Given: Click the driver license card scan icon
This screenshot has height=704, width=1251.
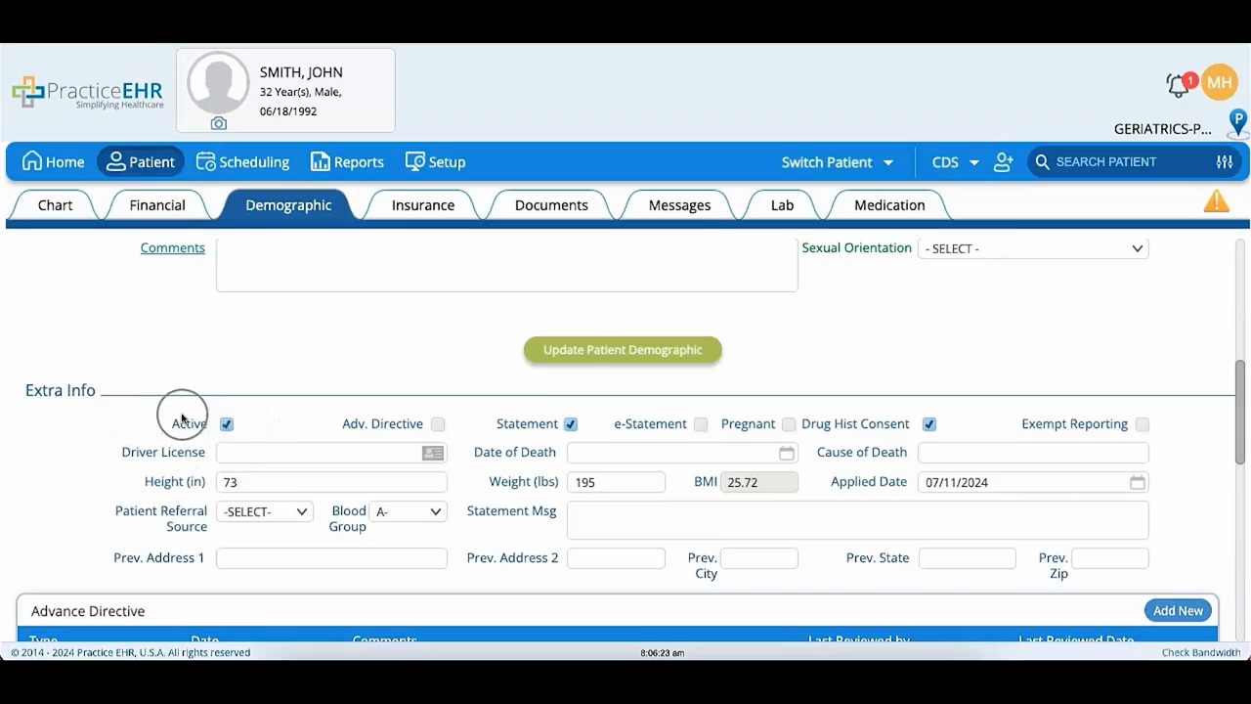Looking at the screenshot, I should coord(433,453).
